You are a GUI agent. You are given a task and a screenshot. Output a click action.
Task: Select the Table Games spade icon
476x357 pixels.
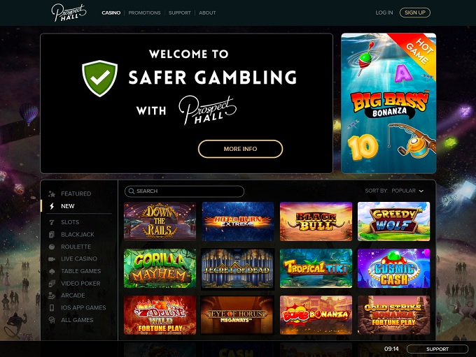[52, 271]
